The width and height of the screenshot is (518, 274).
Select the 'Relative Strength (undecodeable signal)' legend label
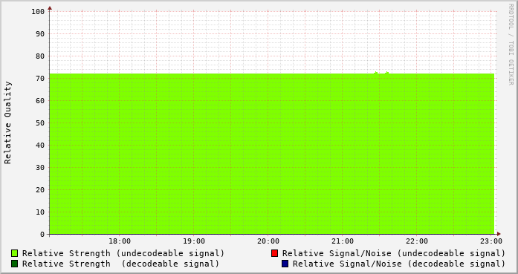[x=123, y=253]
